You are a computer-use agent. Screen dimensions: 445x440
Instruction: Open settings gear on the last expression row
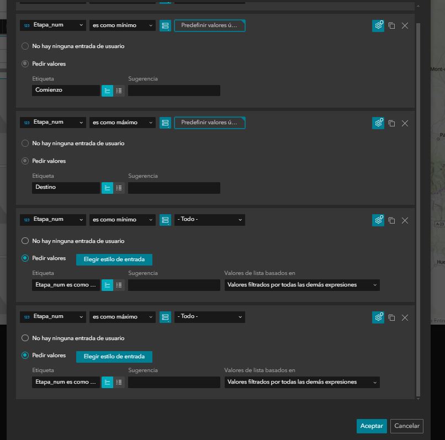tap(378, 317)
